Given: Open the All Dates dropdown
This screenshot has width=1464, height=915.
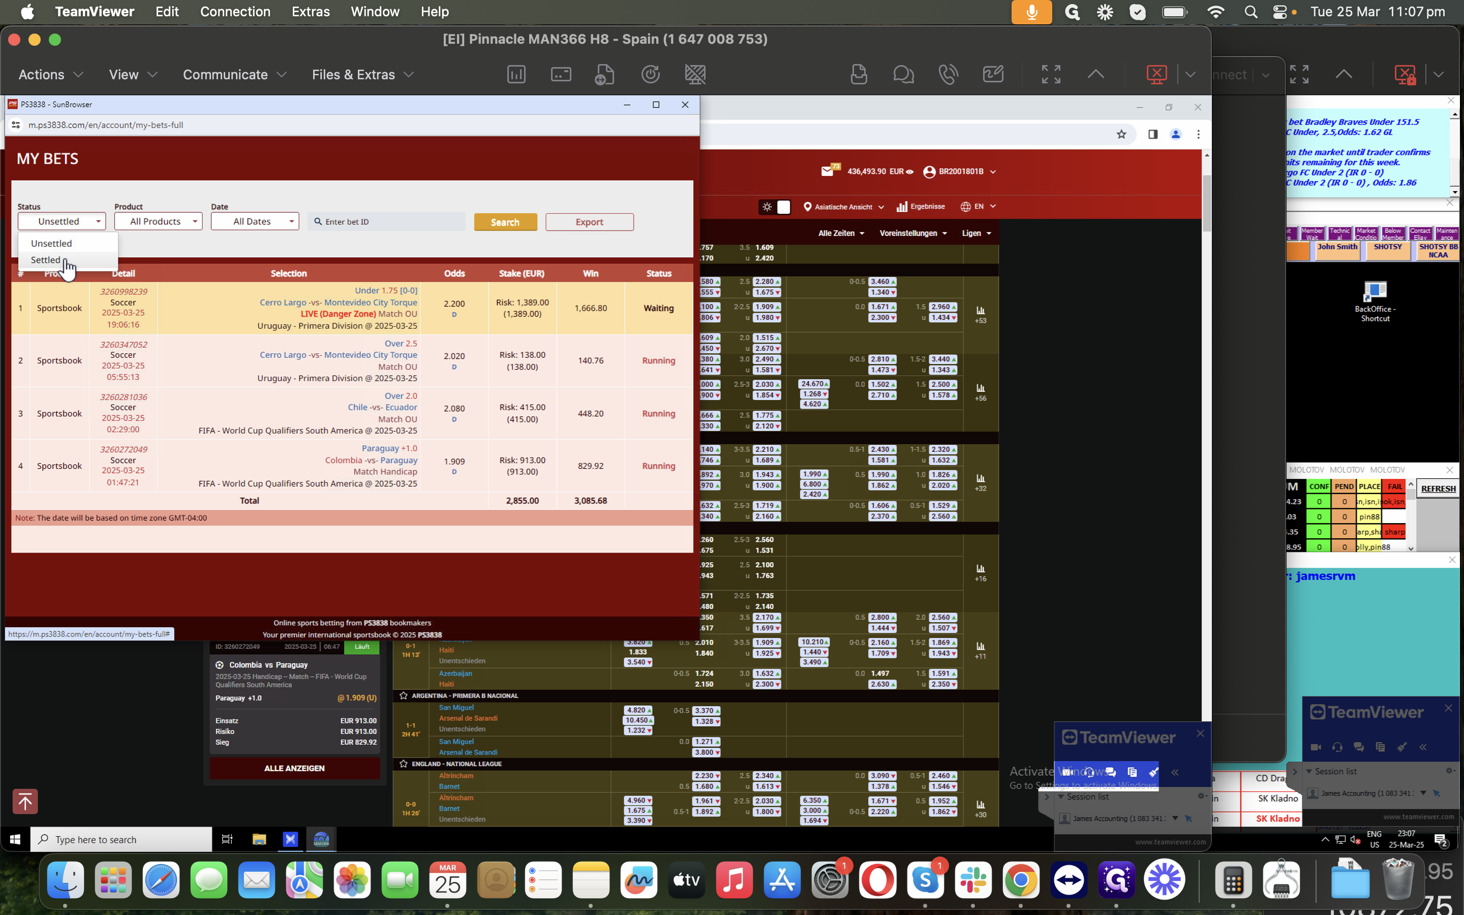Looking at the screenshot, I should point(255,222).
